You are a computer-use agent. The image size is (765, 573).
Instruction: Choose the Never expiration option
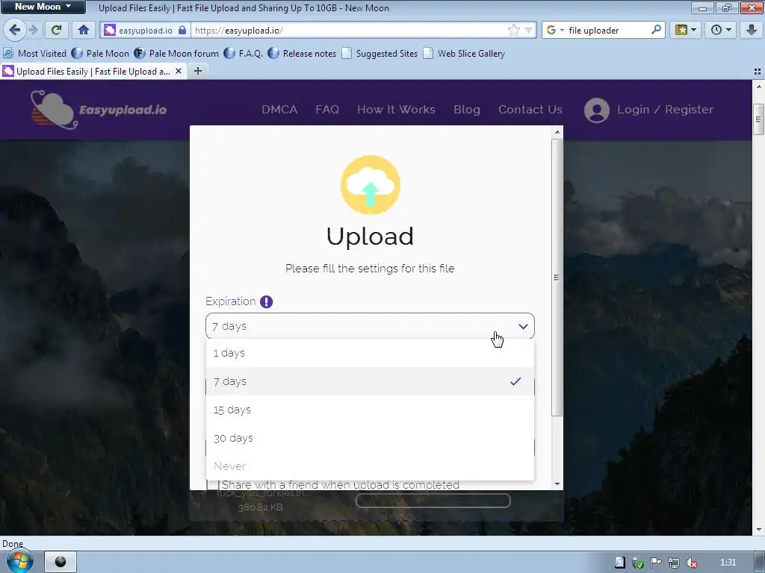tap(370, 466)
